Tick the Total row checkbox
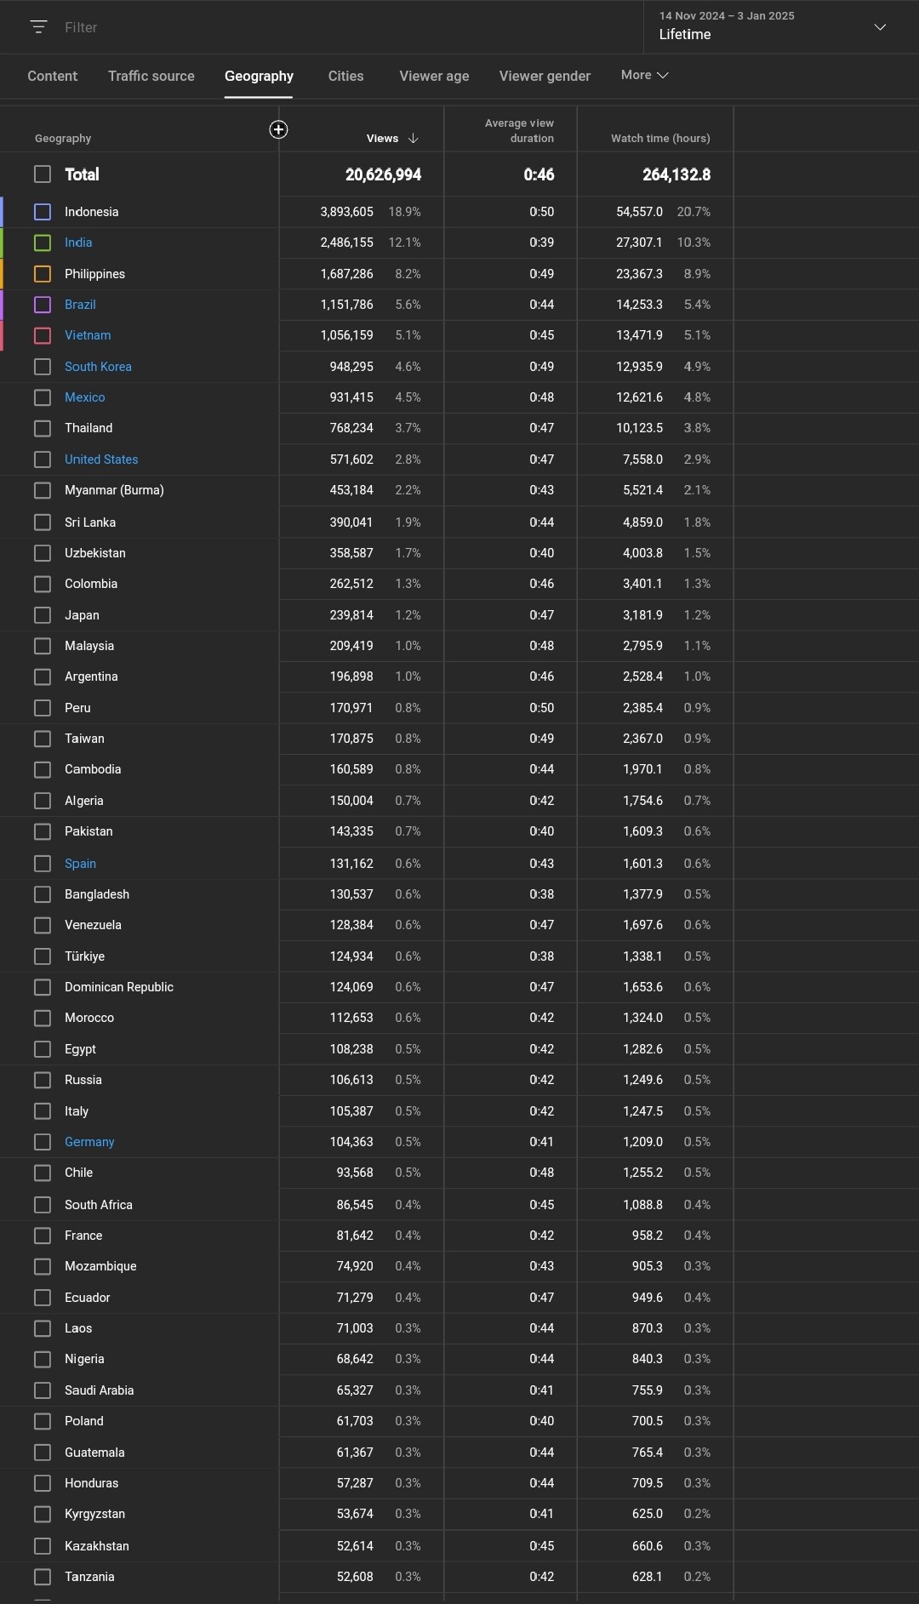 coord(43,174)
